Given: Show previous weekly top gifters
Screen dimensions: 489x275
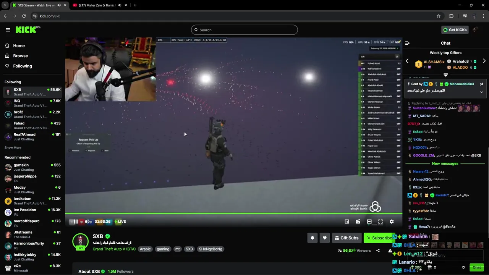Looking at the screenshot, I should pyautogui.click(x=407, y=61).
